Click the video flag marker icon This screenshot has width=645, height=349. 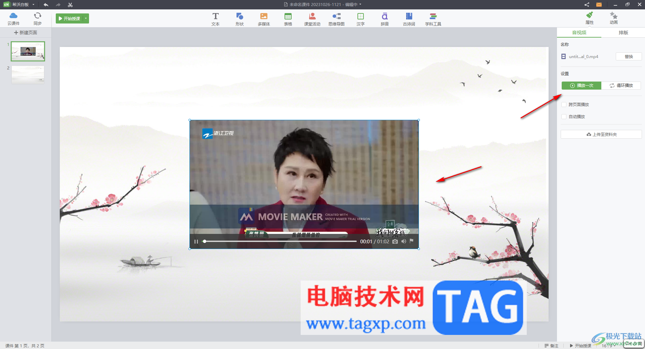tap(412, 241)
